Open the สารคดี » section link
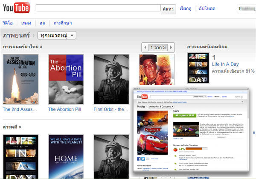 (x=12, y=127)
